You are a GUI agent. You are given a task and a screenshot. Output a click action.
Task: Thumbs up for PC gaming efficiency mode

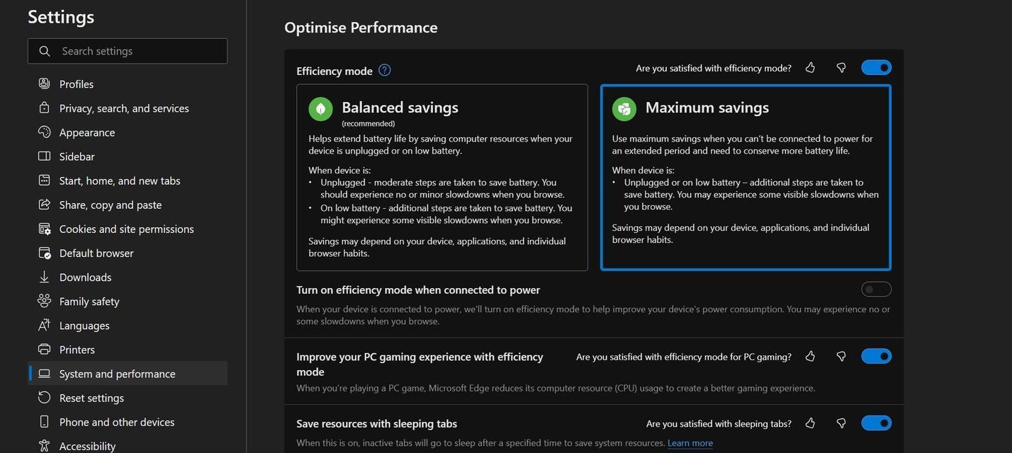(x=810, y=357)
